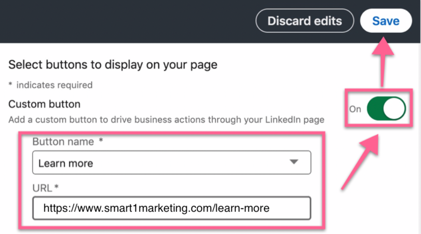Screen dimensions: 421x234
Task: Click the Discard edits button
Action: pos(305,21)
